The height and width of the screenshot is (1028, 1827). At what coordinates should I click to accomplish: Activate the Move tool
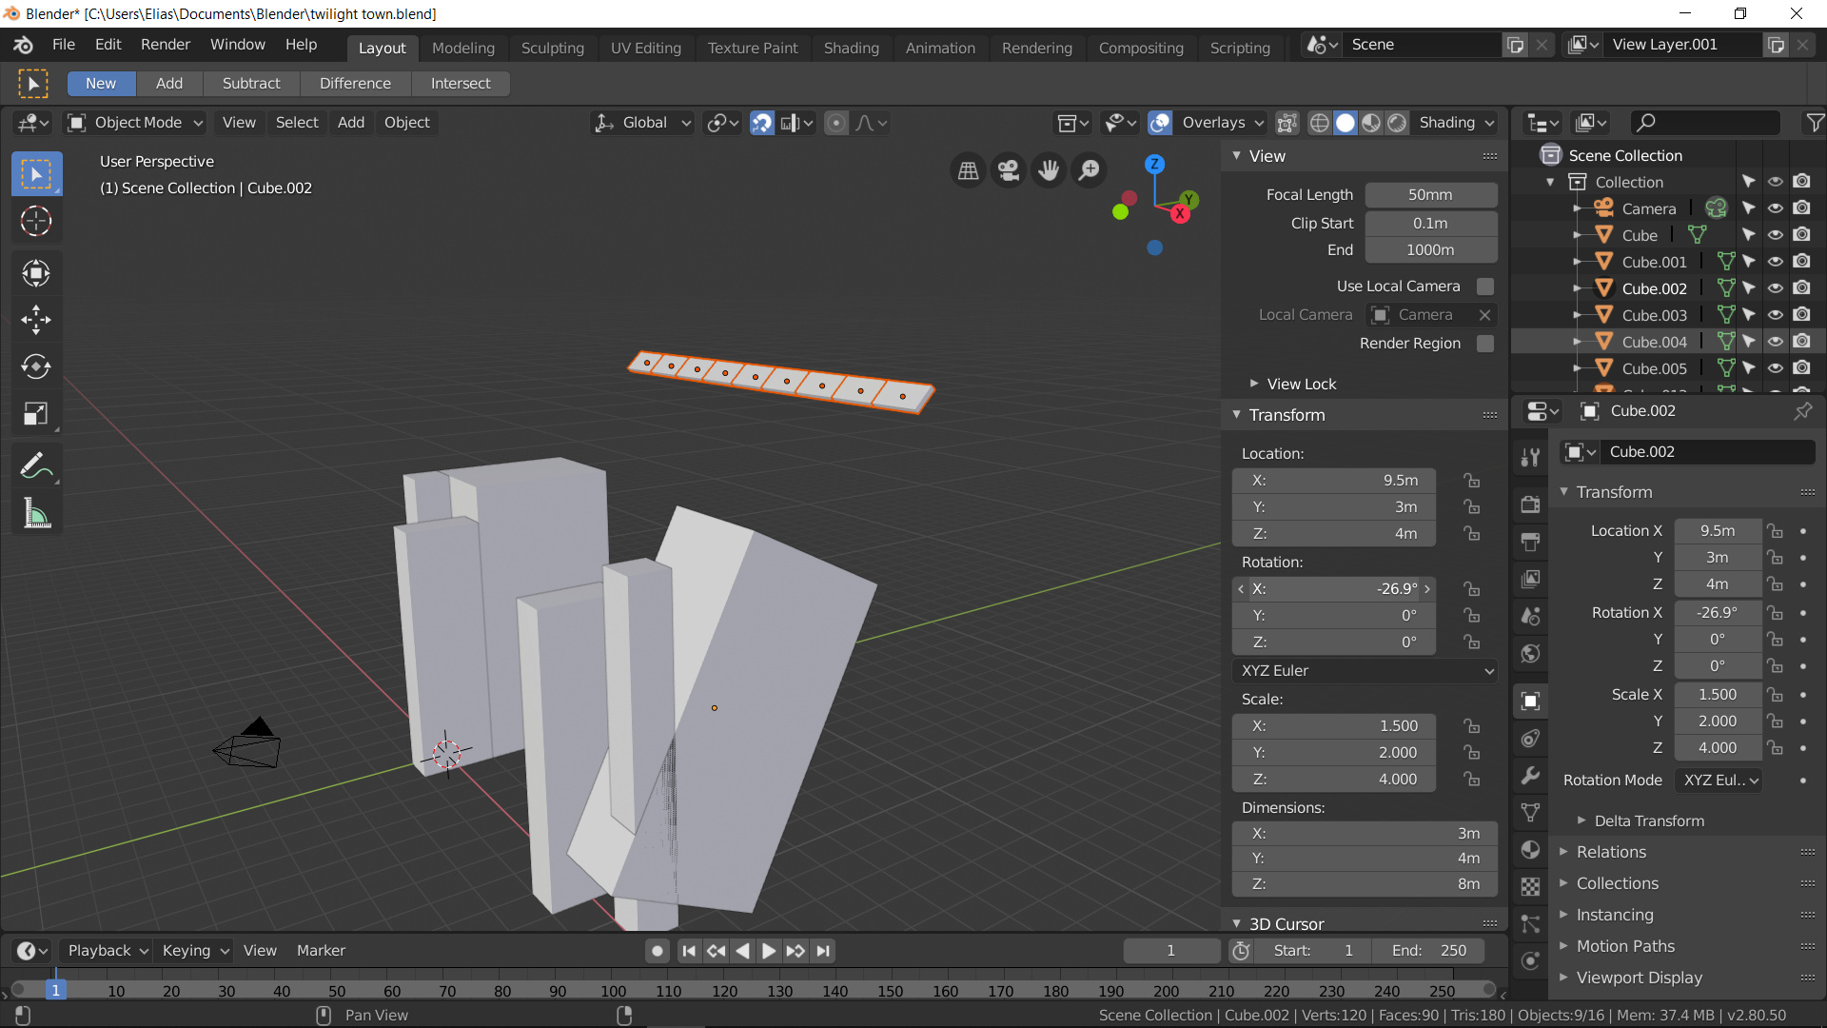36,320
